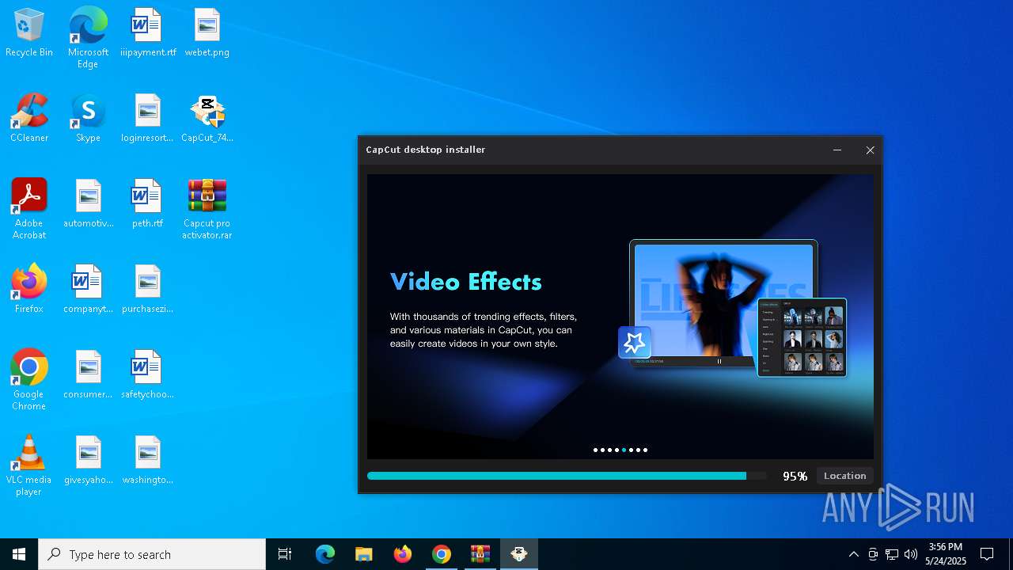
Task: Open the volume control in system tray
Action: [x=911, y=554]
